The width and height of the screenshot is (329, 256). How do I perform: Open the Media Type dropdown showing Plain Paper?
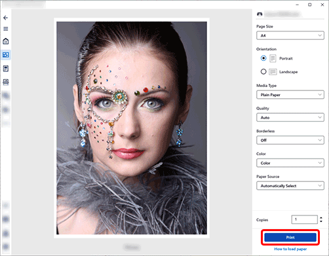[x=290, y=95]
